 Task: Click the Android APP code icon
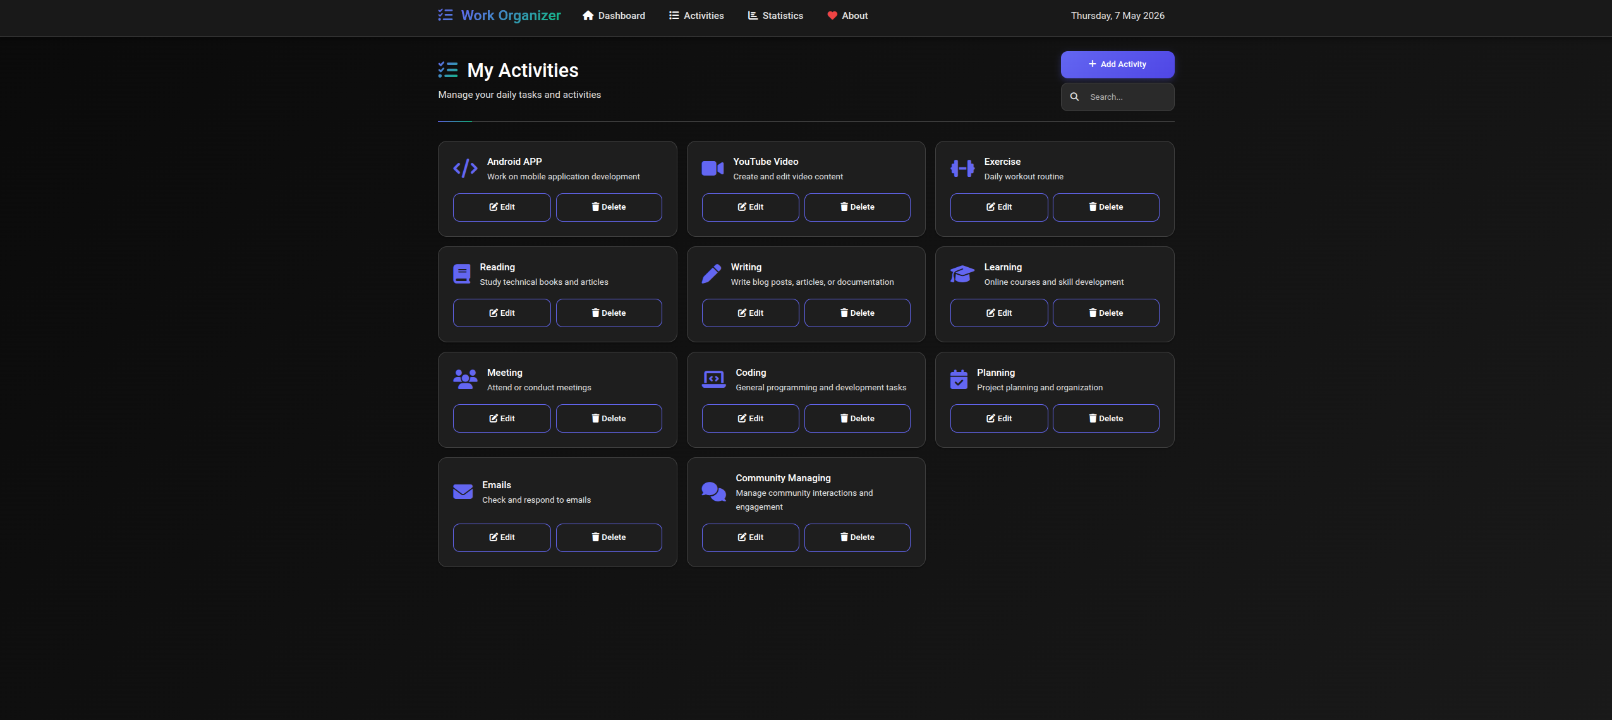(x=465, y=169)
